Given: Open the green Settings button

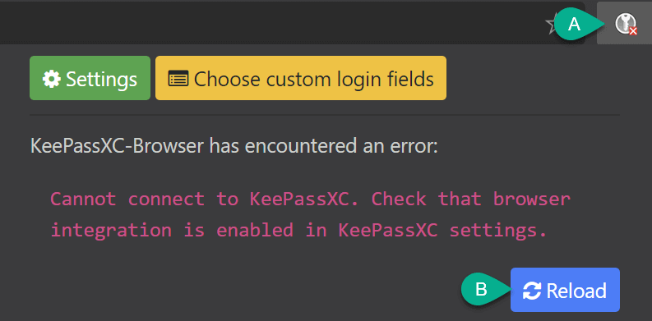Looking at the screenshot, I should pos(90,78).
